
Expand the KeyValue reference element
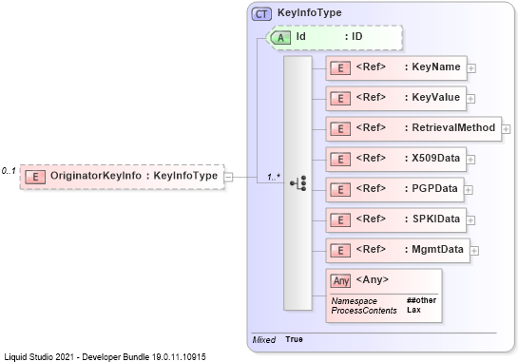coord(470,99)
